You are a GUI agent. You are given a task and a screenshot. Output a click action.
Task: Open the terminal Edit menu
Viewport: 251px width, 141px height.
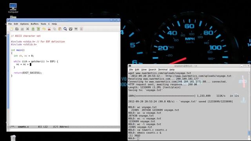(137, 70)
